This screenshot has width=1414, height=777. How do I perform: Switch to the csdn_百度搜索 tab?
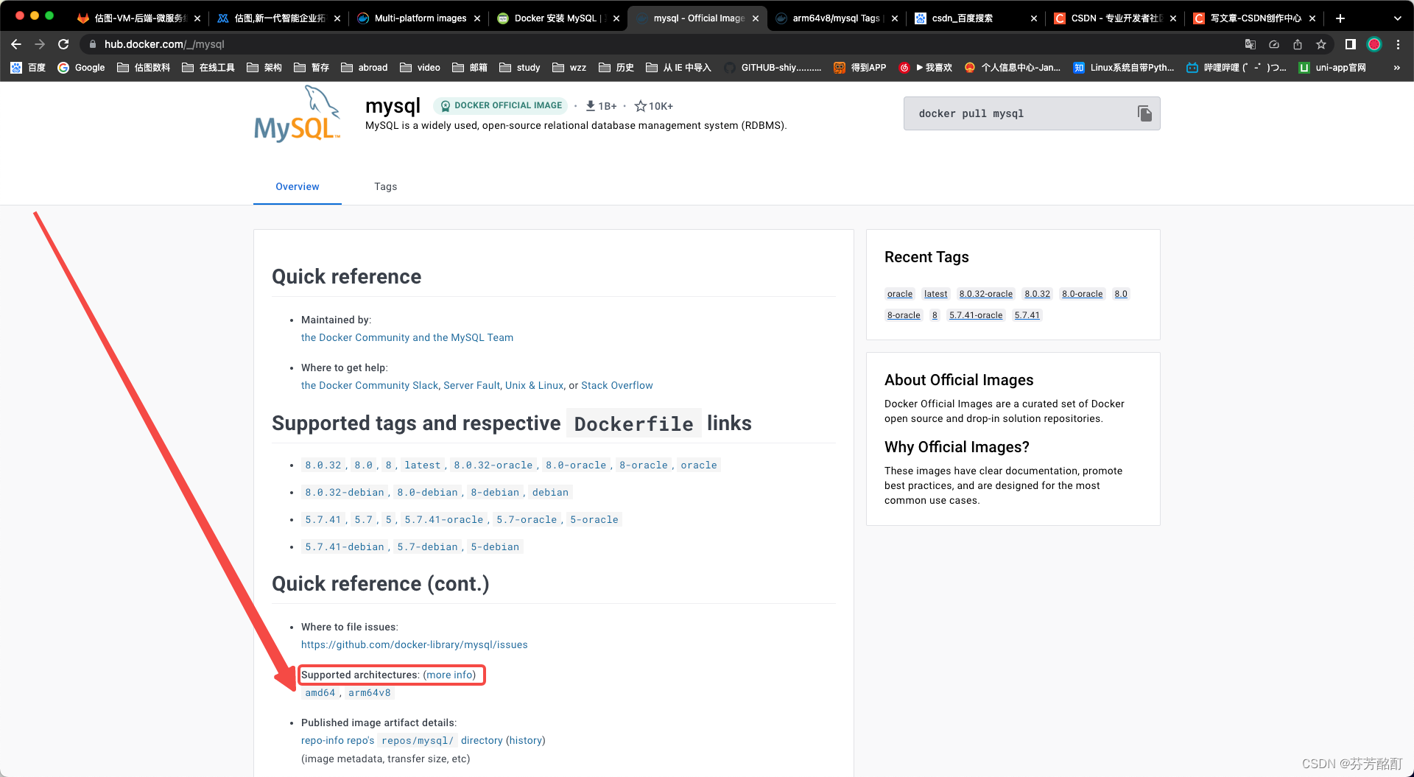click(975, 18)
